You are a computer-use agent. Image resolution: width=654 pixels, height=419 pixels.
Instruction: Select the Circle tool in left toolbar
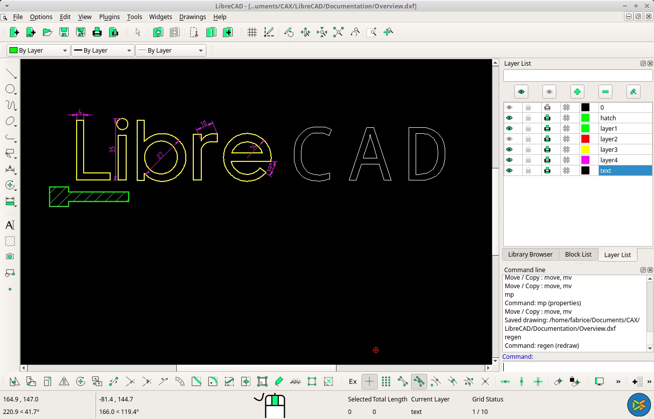pos(10,89)
